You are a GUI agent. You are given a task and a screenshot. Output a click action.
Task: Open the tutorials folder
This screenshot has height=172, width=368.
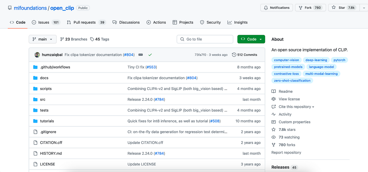(x=47, y=121)
